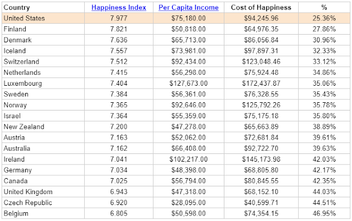Select the 25.36% percentage cell
The image size is (352, 221).
pos(324,18)
